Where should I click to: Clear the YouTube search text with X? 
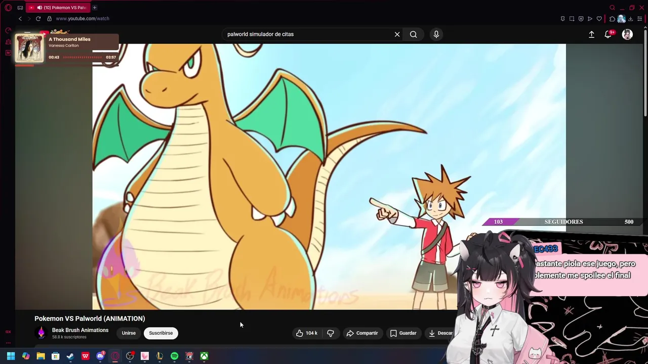397,34
